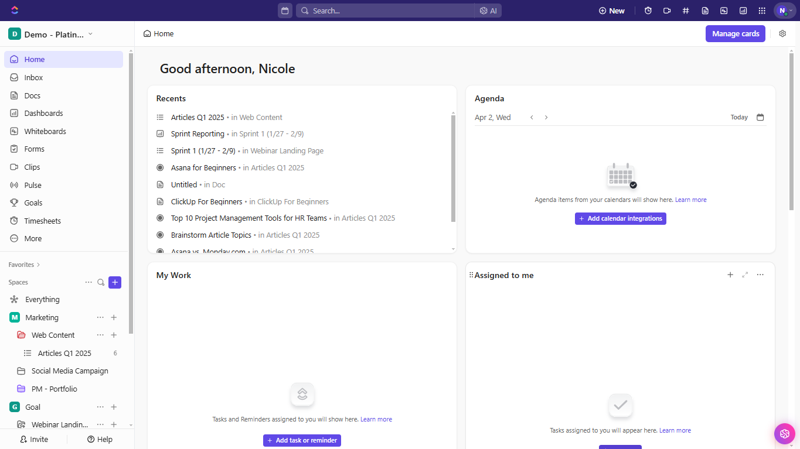Click the Spaces search magnifier icon
This screenshot has height=449, width=800.
(101, 282)
